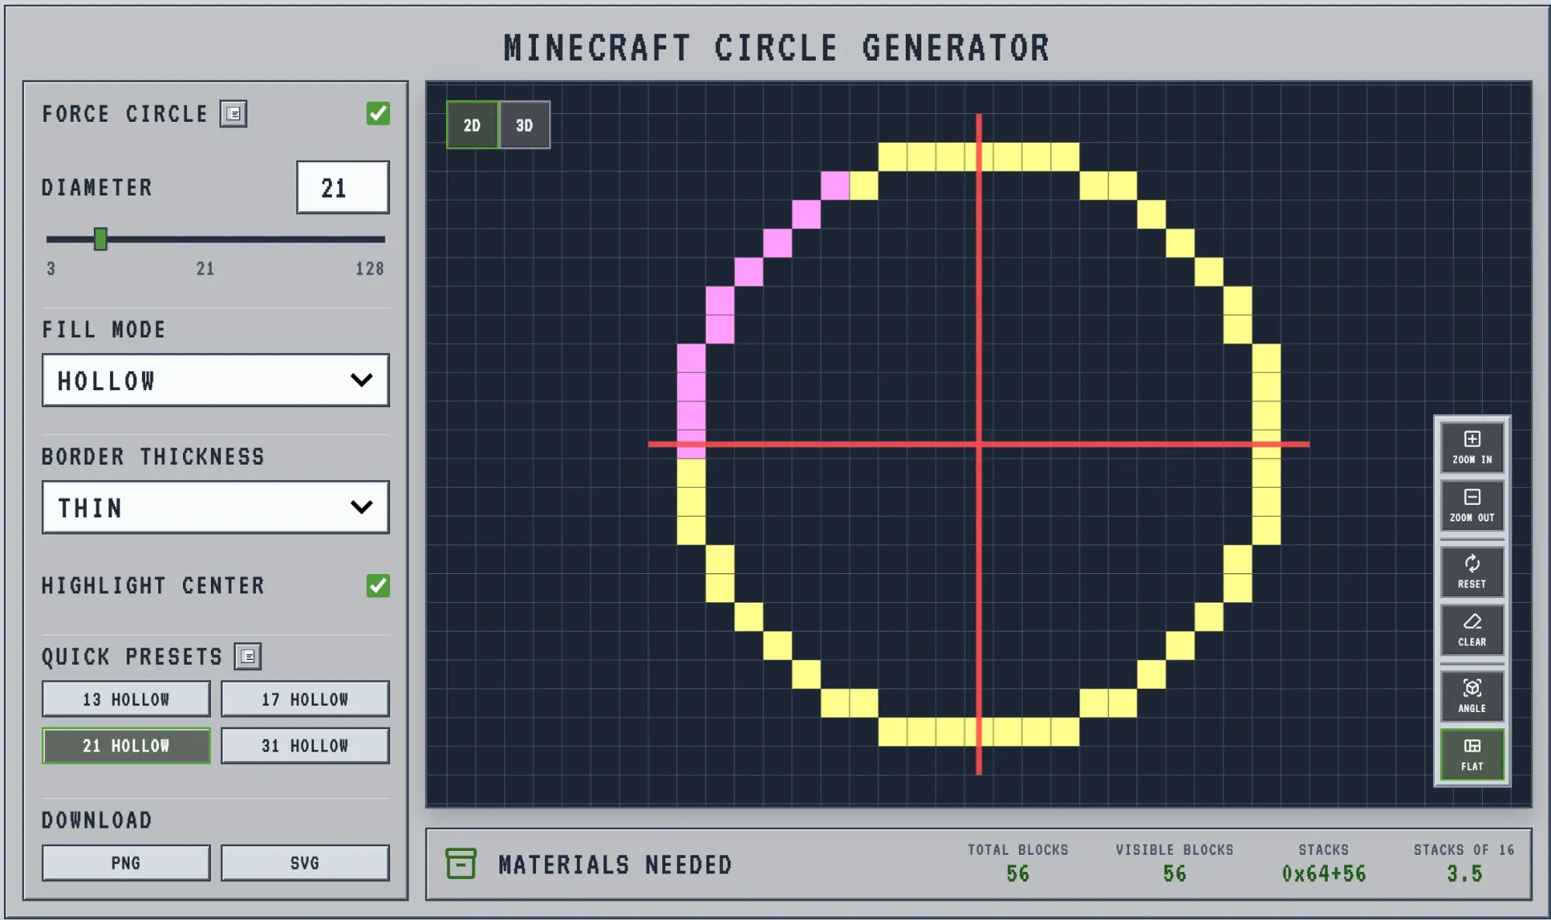Open Force Circle info icon
The width and height of the screenshot is (1551, 920).
click(233, 114)
